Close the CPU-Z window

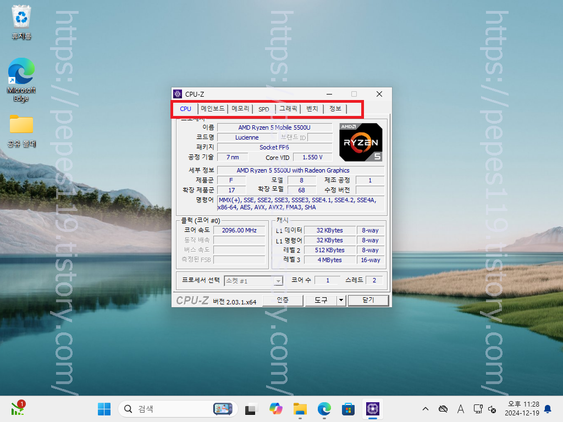[x=379, y=94]
